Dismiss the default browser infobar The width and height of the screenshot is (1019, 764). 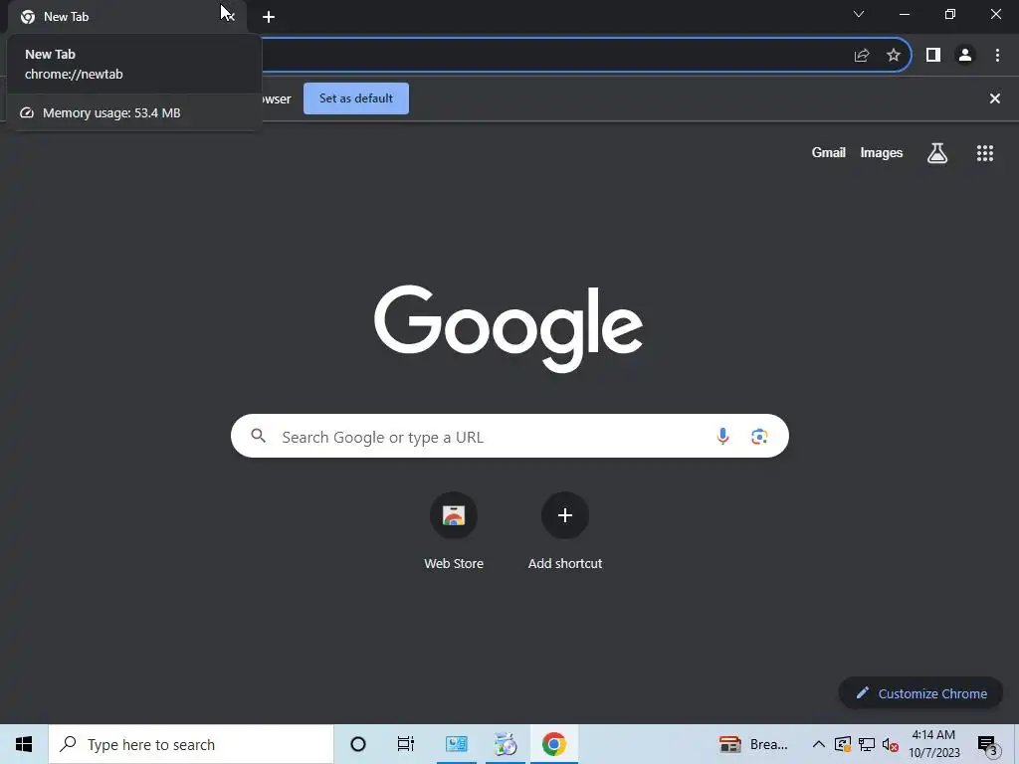(995, 98)
